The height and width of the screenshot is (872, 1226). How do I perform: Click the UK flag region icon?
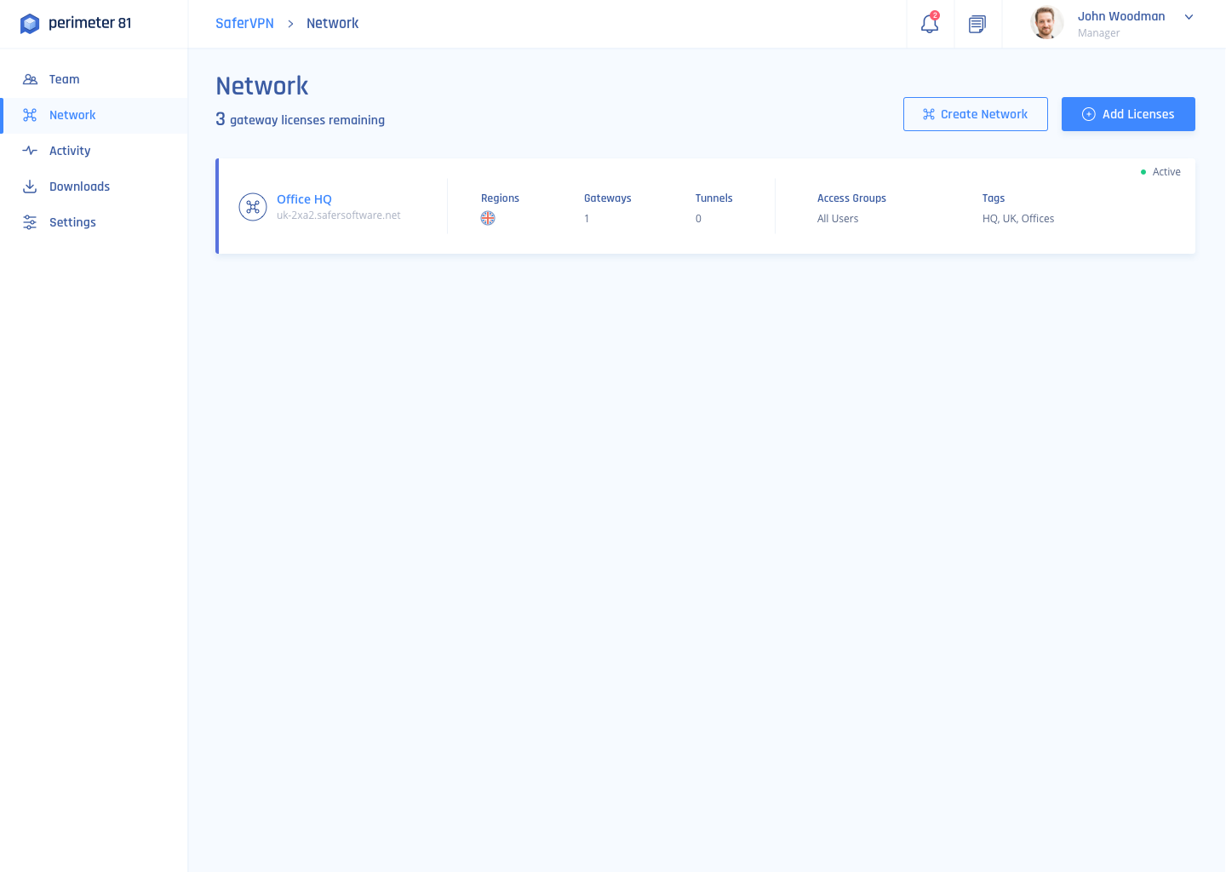tap(488, 218)
